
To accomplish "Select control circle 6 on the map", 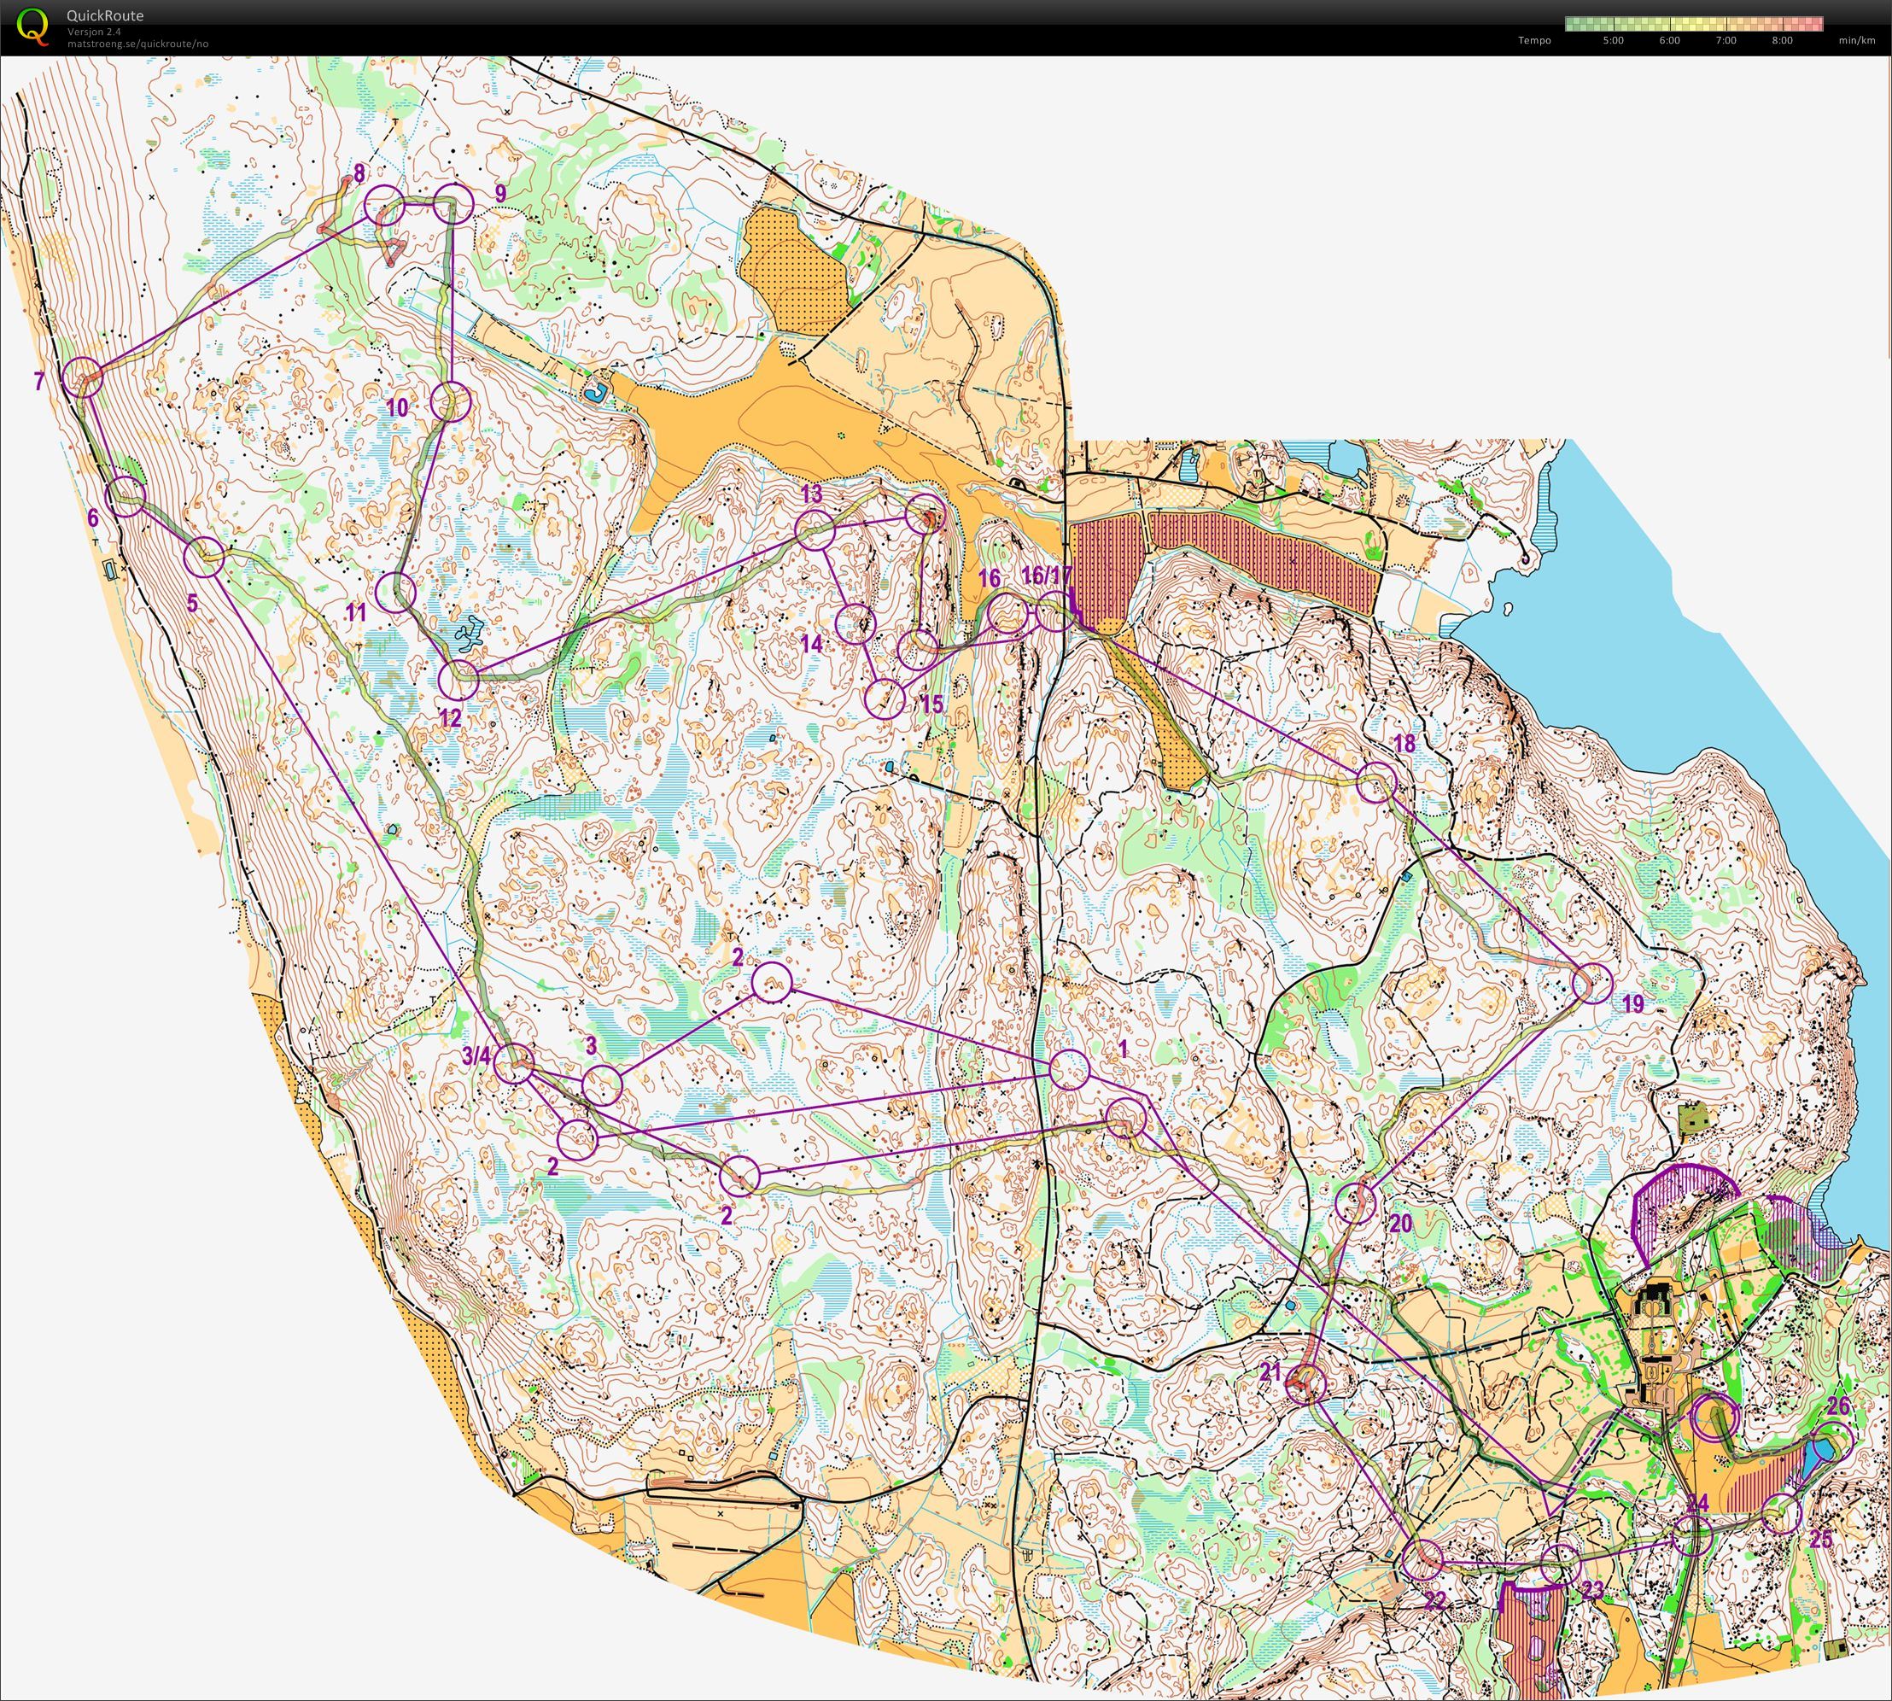I will coord(127,496).
